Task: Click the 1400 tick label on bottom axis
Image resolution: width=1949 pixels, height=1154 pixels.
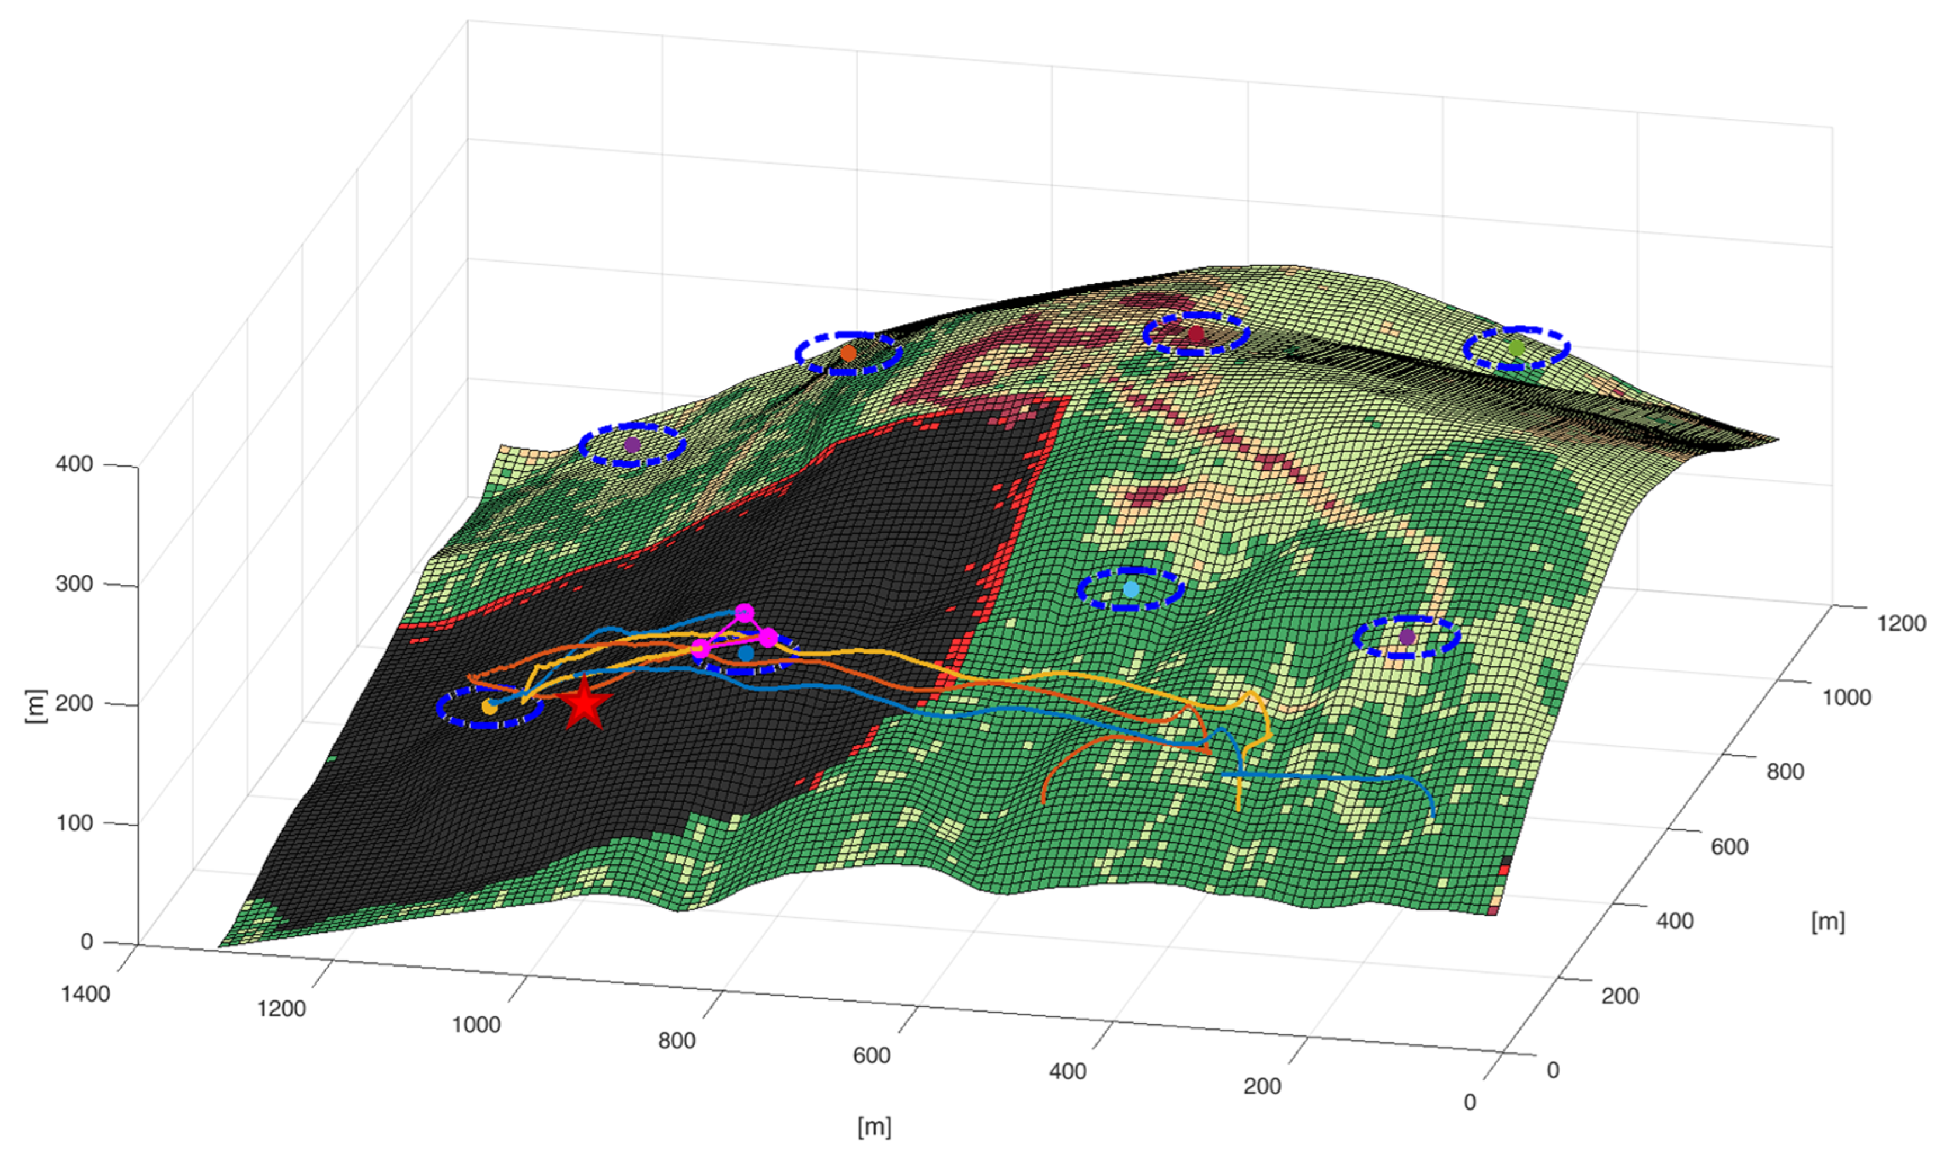Action: pos(85,994)
